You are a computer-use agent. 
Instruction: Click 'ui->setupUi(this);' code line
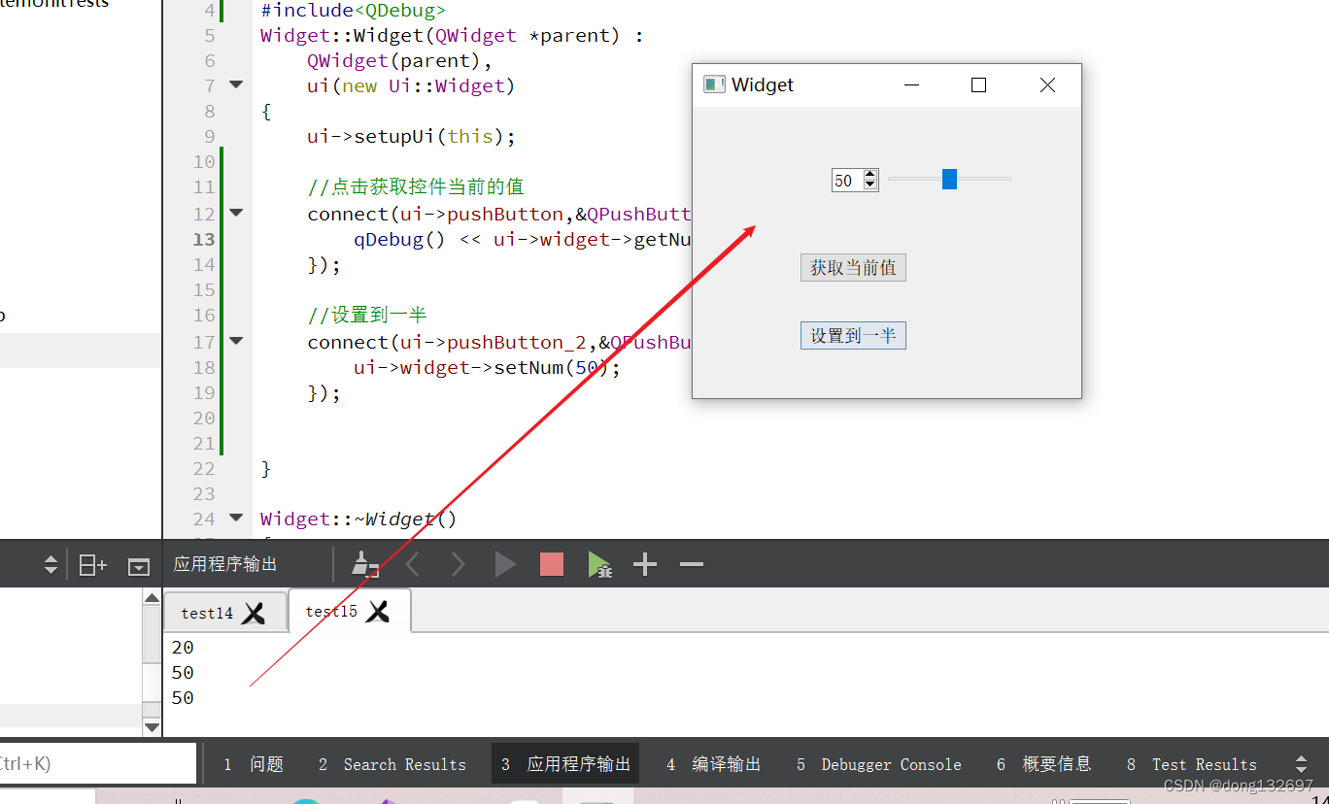[411, 137]
